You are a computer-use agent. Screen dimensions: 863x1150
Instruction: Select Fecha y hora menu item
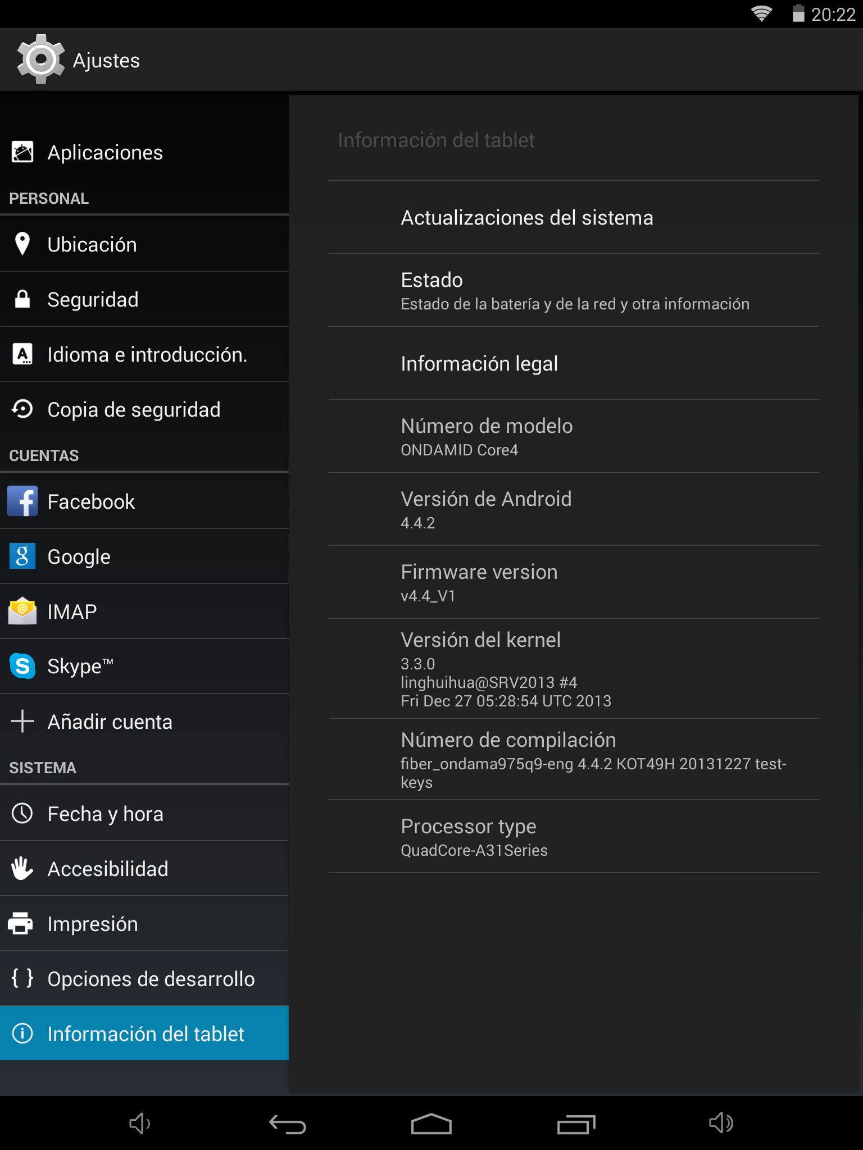click(x=144, y=814)
